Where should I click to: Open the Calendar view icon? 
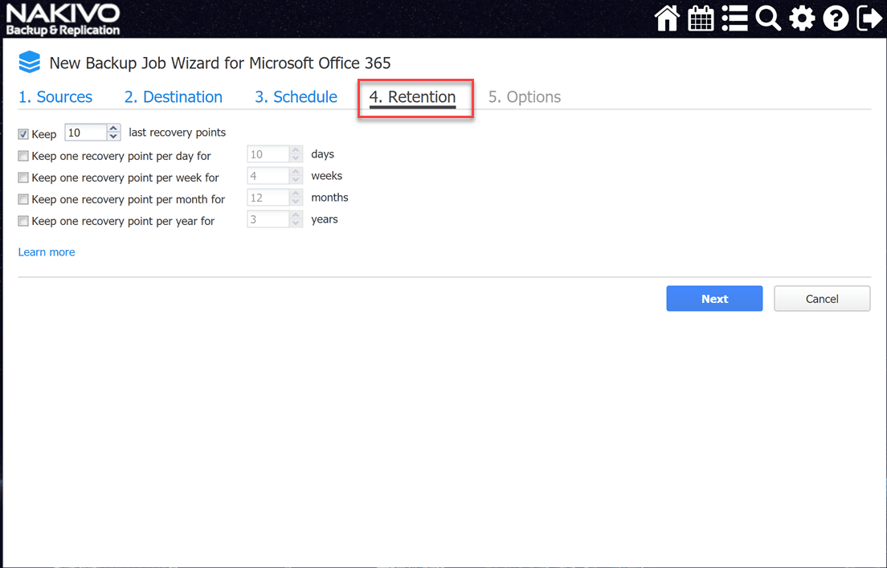701,18
